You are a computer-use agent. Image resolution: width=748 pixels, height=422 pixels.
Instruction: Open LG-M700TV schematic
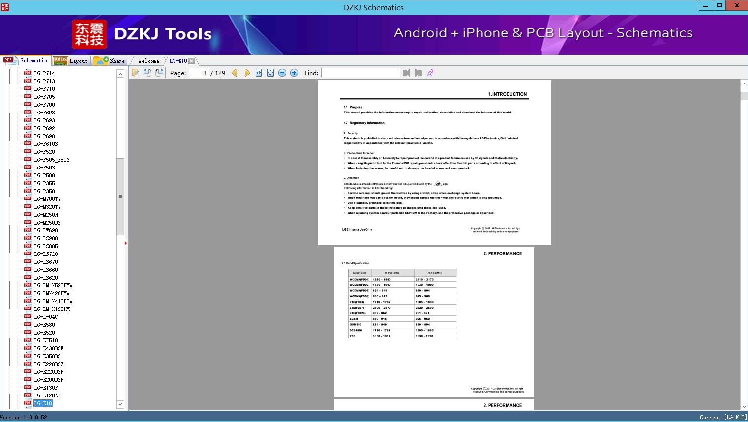[47, 199]
